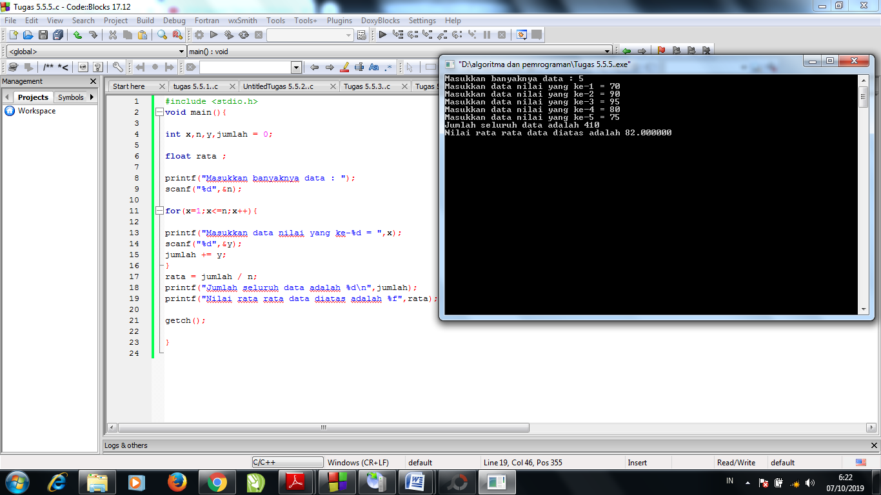Image resolution: width=881 pixels, height=495 pixels.
Task: Click the C/C++ language status field
Action: pos(288,462)
